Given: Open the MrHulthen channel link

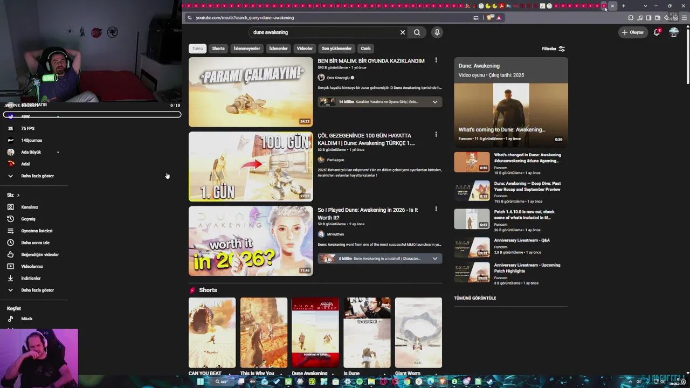Looking at the screenshot, I should [335, 234].
